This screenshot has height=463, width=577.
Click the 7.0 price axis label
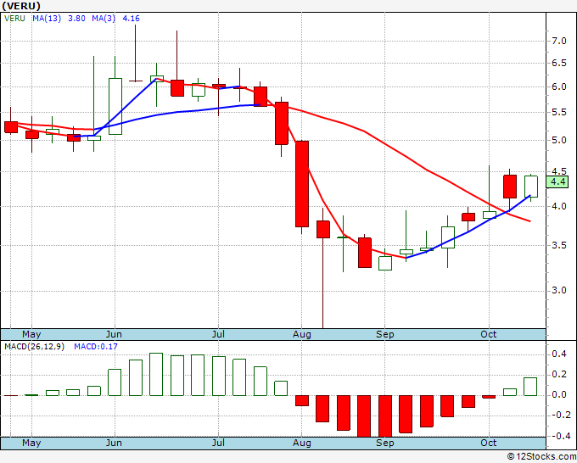tap(559, 41)
